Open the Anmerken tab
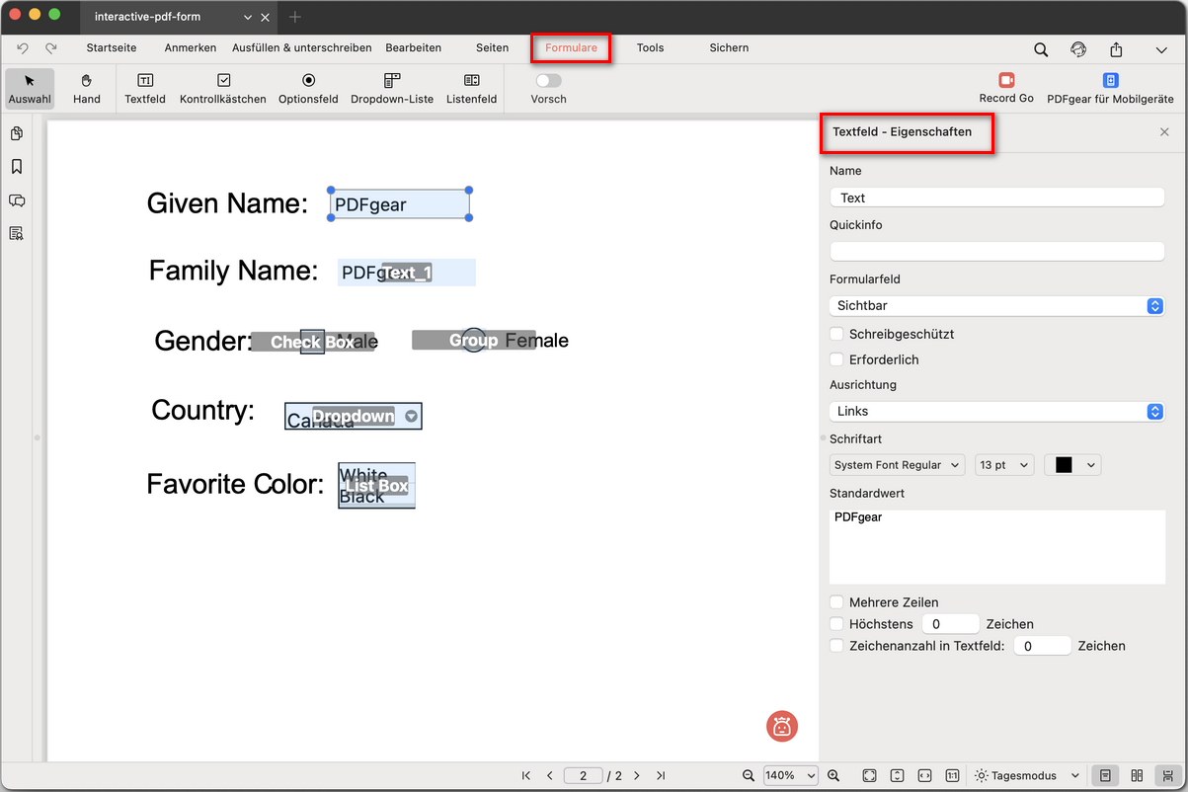The image size is (1188, 792). [191, 47]
